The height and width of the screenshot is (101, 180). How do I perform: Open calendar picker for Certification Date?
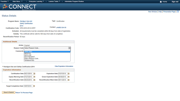pos(34,74)
